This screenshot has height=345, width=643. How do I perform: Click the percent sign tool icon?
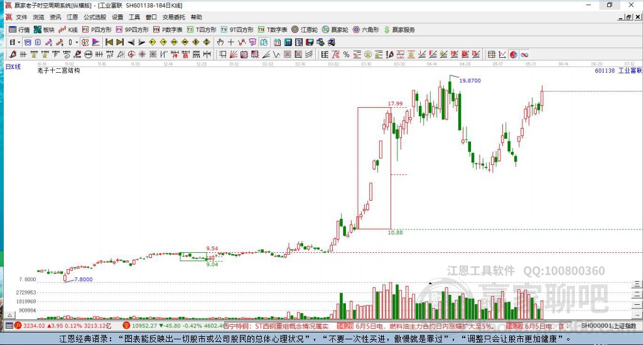click(347, 55)
